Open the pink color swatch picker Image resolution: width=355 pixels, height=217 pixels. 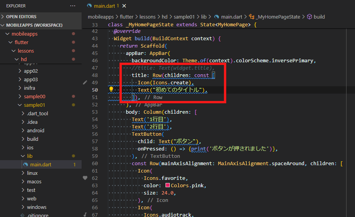click(x=167, y=185)
